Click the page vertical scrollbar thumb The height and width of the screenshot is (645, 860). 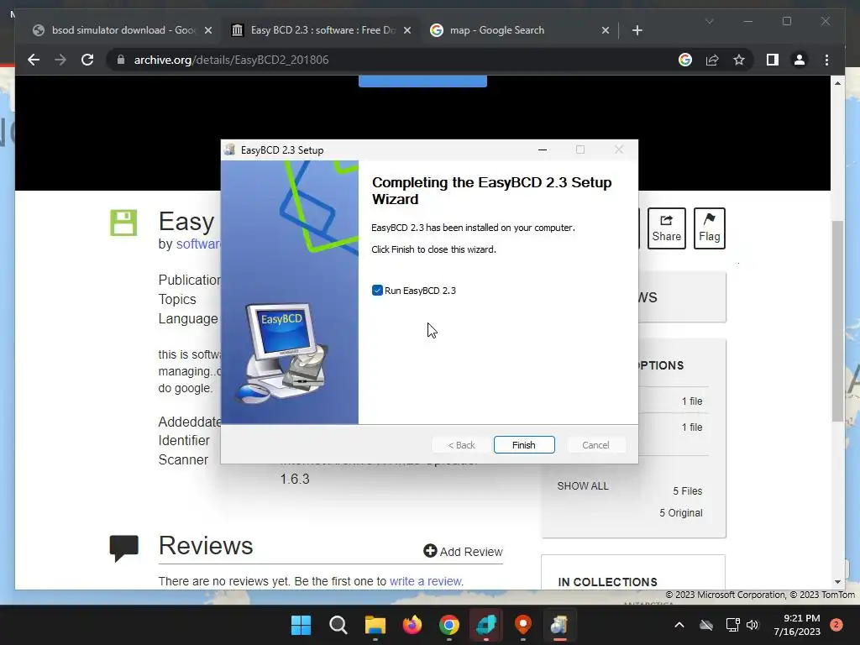pos(837,321)
